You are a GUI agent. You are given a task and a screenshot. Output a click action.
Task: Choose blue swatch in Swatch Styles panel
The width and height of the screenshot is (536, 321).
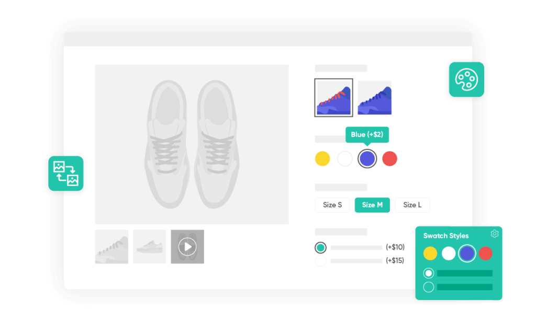[467, 254]
